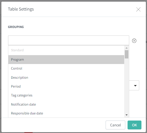Close the Table Settings dialog
147x133 pixels.
pos(138,9)
